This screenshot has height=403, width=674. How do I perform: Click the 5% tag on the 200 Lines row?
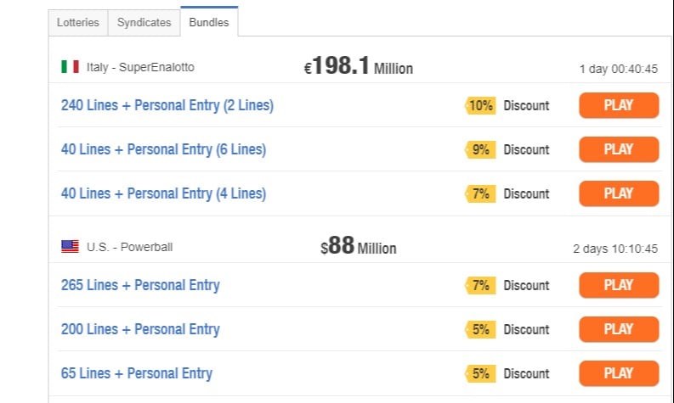[x=480, y=329]
